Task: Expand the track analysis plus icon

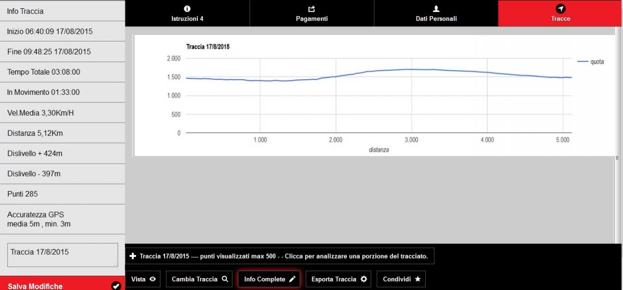Action: pyautogui.click(x=133, y=256)
